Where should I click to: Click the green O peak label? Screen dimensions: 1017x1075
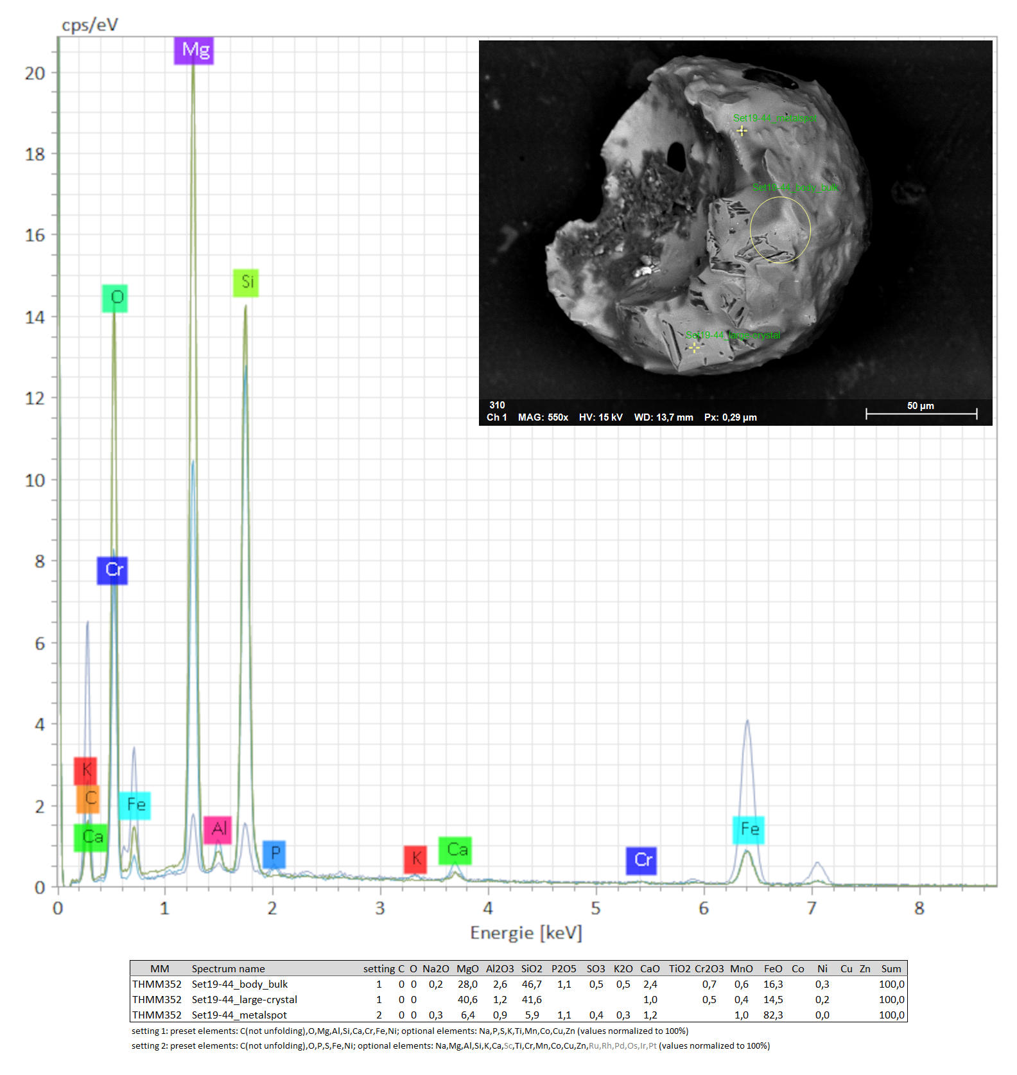tap(115, 298)
